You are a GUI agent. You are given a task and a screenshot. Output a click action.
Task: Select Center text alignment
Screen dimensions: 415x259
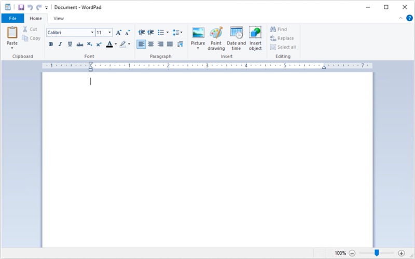pyautogui.click(x=151, y=44)
